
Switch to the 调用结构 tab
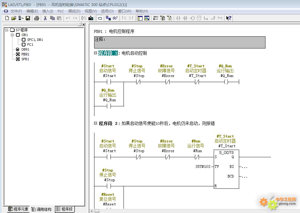pos(42,209)
